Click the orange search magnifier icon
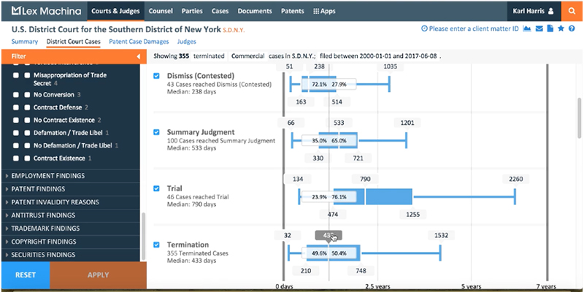 (x=570, y=12)
